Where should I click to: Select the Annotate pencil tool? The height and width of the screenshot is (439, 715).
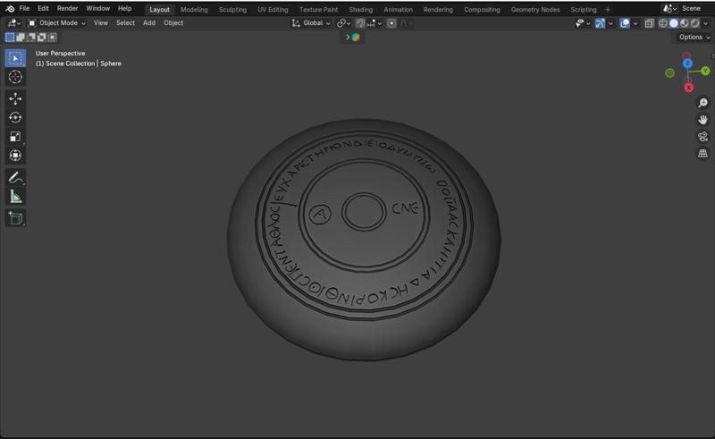pos(15,177)
